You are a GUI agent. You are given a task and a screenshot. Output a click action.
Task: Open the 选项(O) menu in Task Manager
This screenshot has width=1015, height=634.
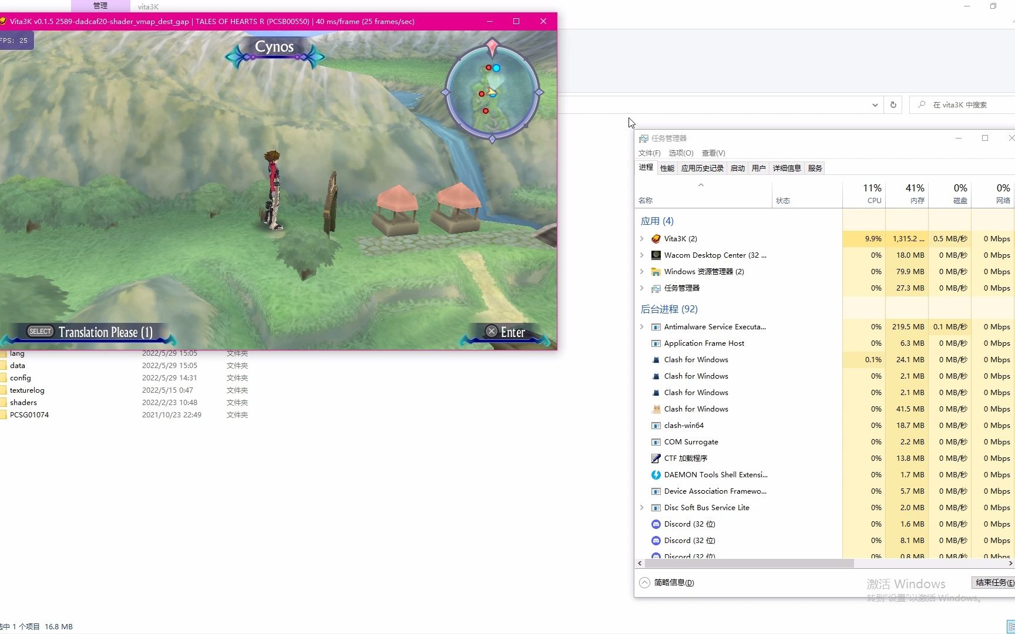[x=681, y=153]
